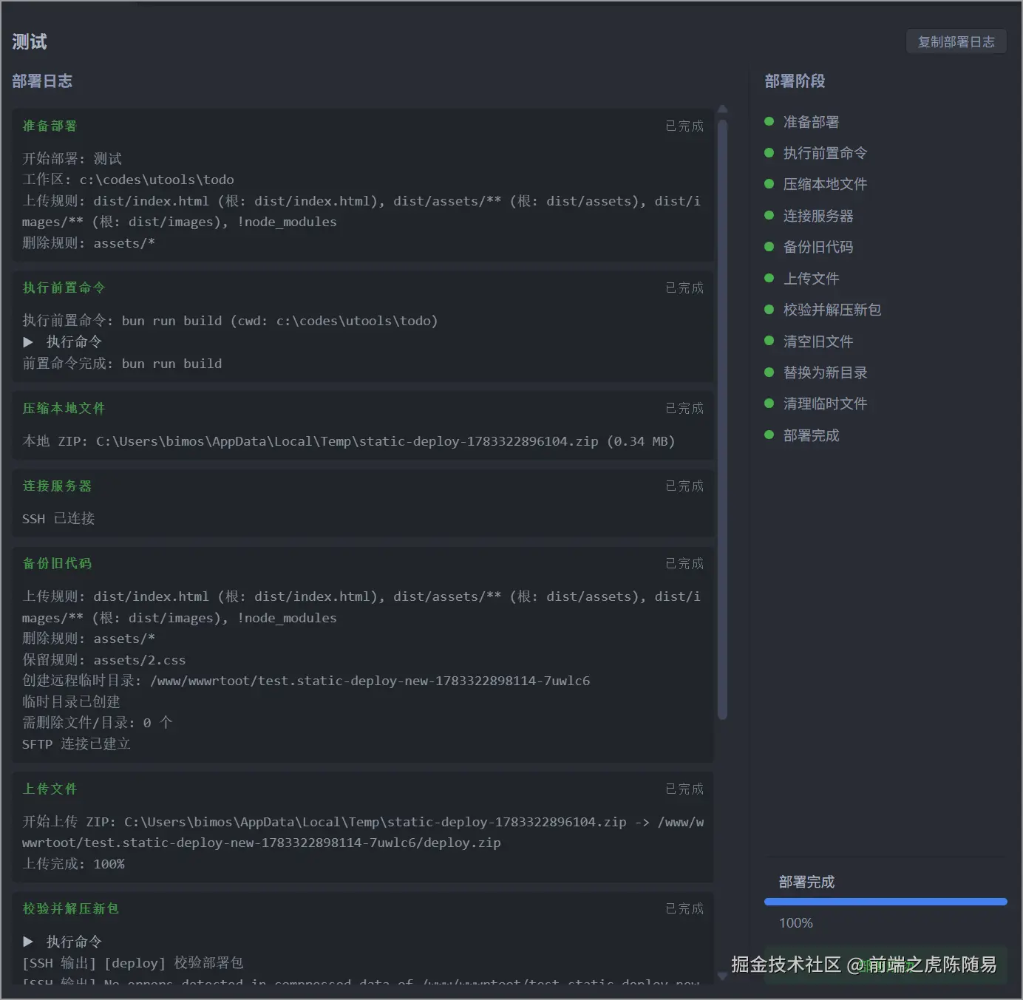Click the log line 保留规则: assets/2.css
This screenshot has width=1023, height=1000.
point(103,660)
